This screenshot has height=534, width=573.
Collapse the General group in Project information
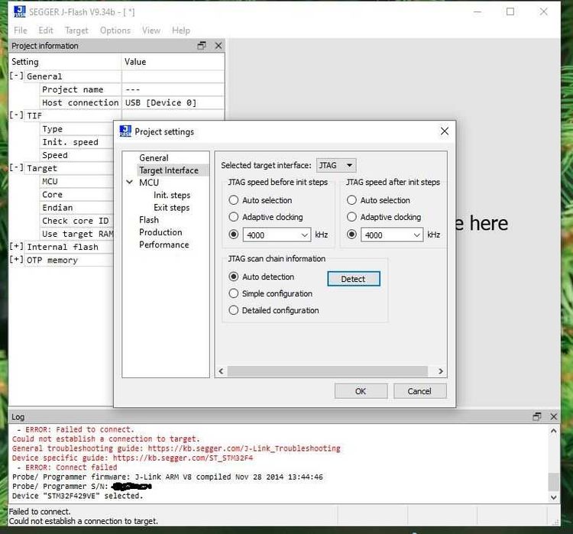tap(16, 76)
